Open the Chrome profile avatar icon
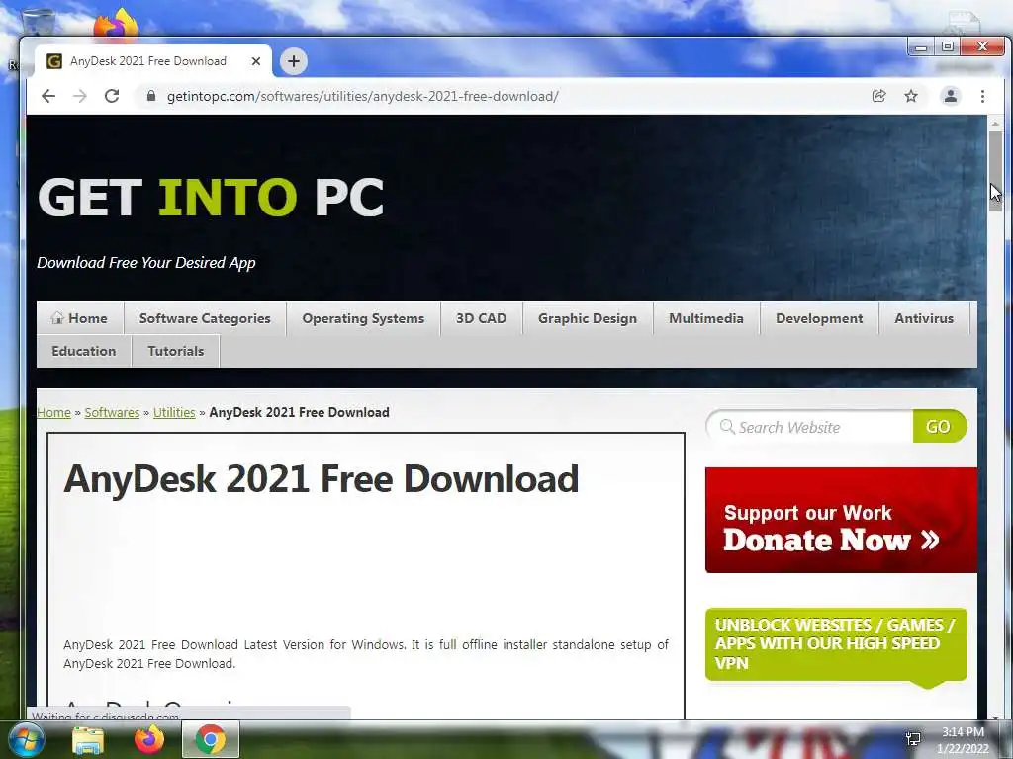Image resolution: width=1013 pixels, height=759 pixels. click(x=951, y=96)
